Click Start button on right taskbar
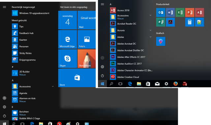The width and height of the screenshot is (211, 125). click(x=103, y=84)
